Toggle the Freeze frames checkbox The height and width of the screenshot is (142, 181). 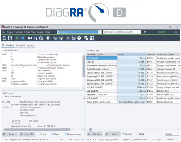click(66, 134)
